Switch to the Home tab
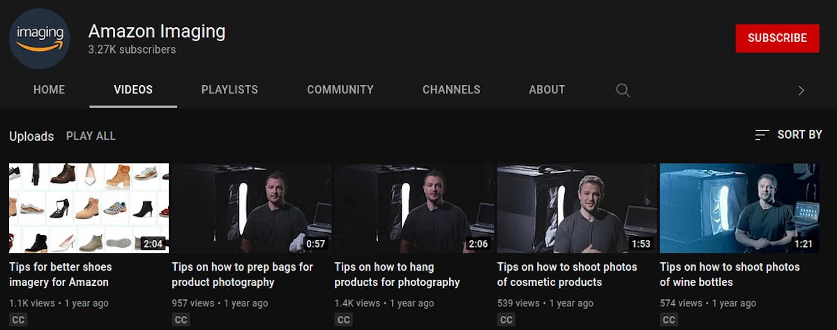837x330 pixels. [x=49, y=90]
